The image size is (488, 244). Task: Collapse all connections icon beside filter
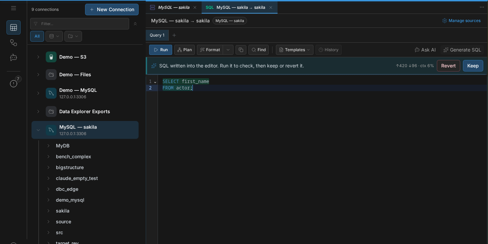tap(135, 24)
